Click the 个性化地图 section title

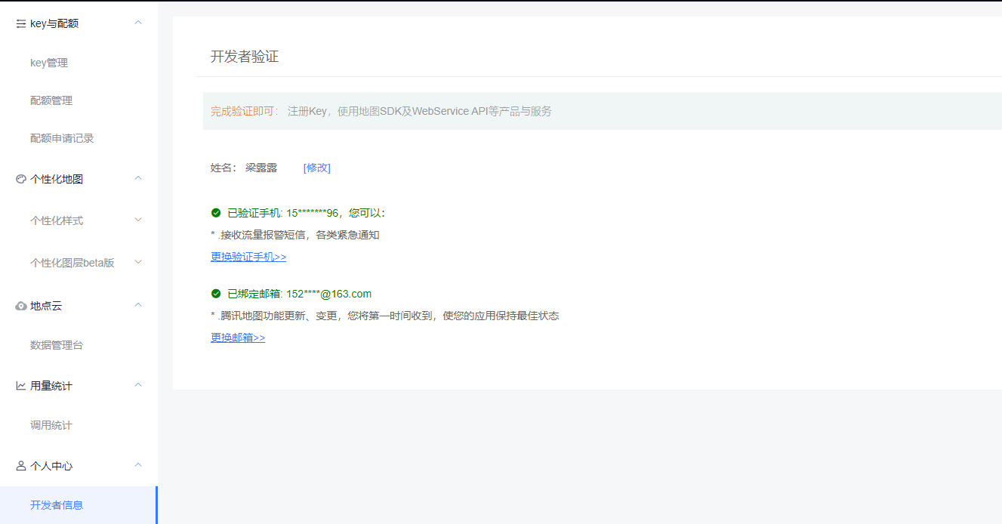click(57, 179)
